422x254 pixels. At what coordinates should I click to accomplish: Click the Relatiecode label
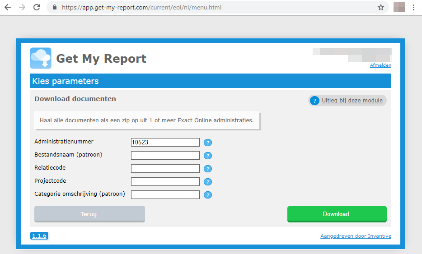(50, 168)
